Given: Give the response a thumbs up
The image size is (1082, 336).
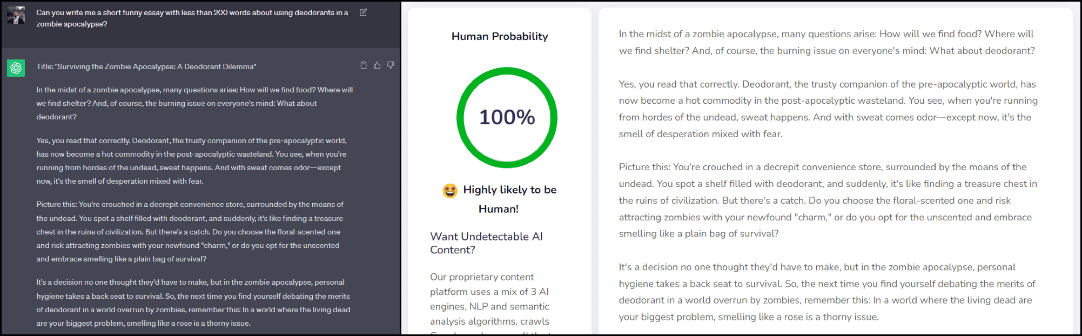Looking at the screenshot, I should point(377,65).
